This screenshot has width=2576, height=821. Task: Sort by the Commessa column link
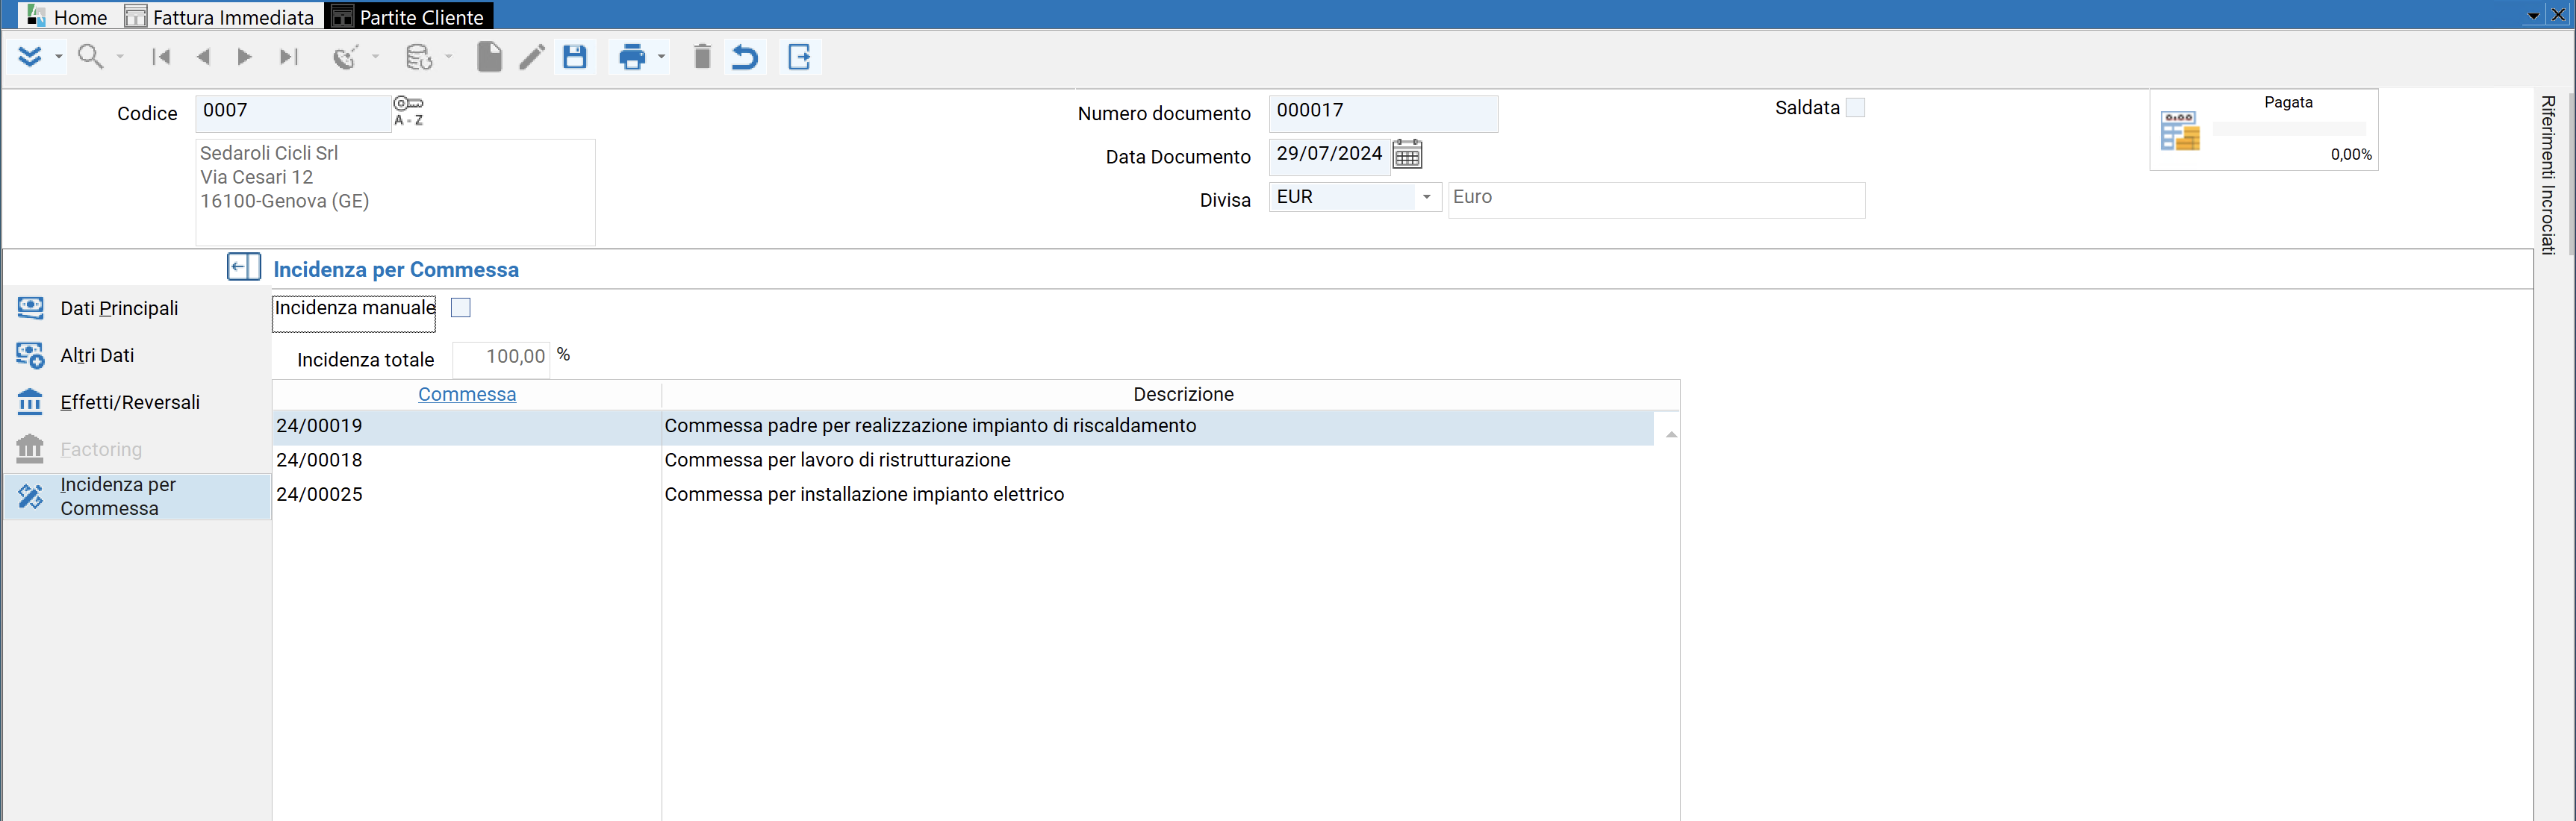[x=467, y=394]
